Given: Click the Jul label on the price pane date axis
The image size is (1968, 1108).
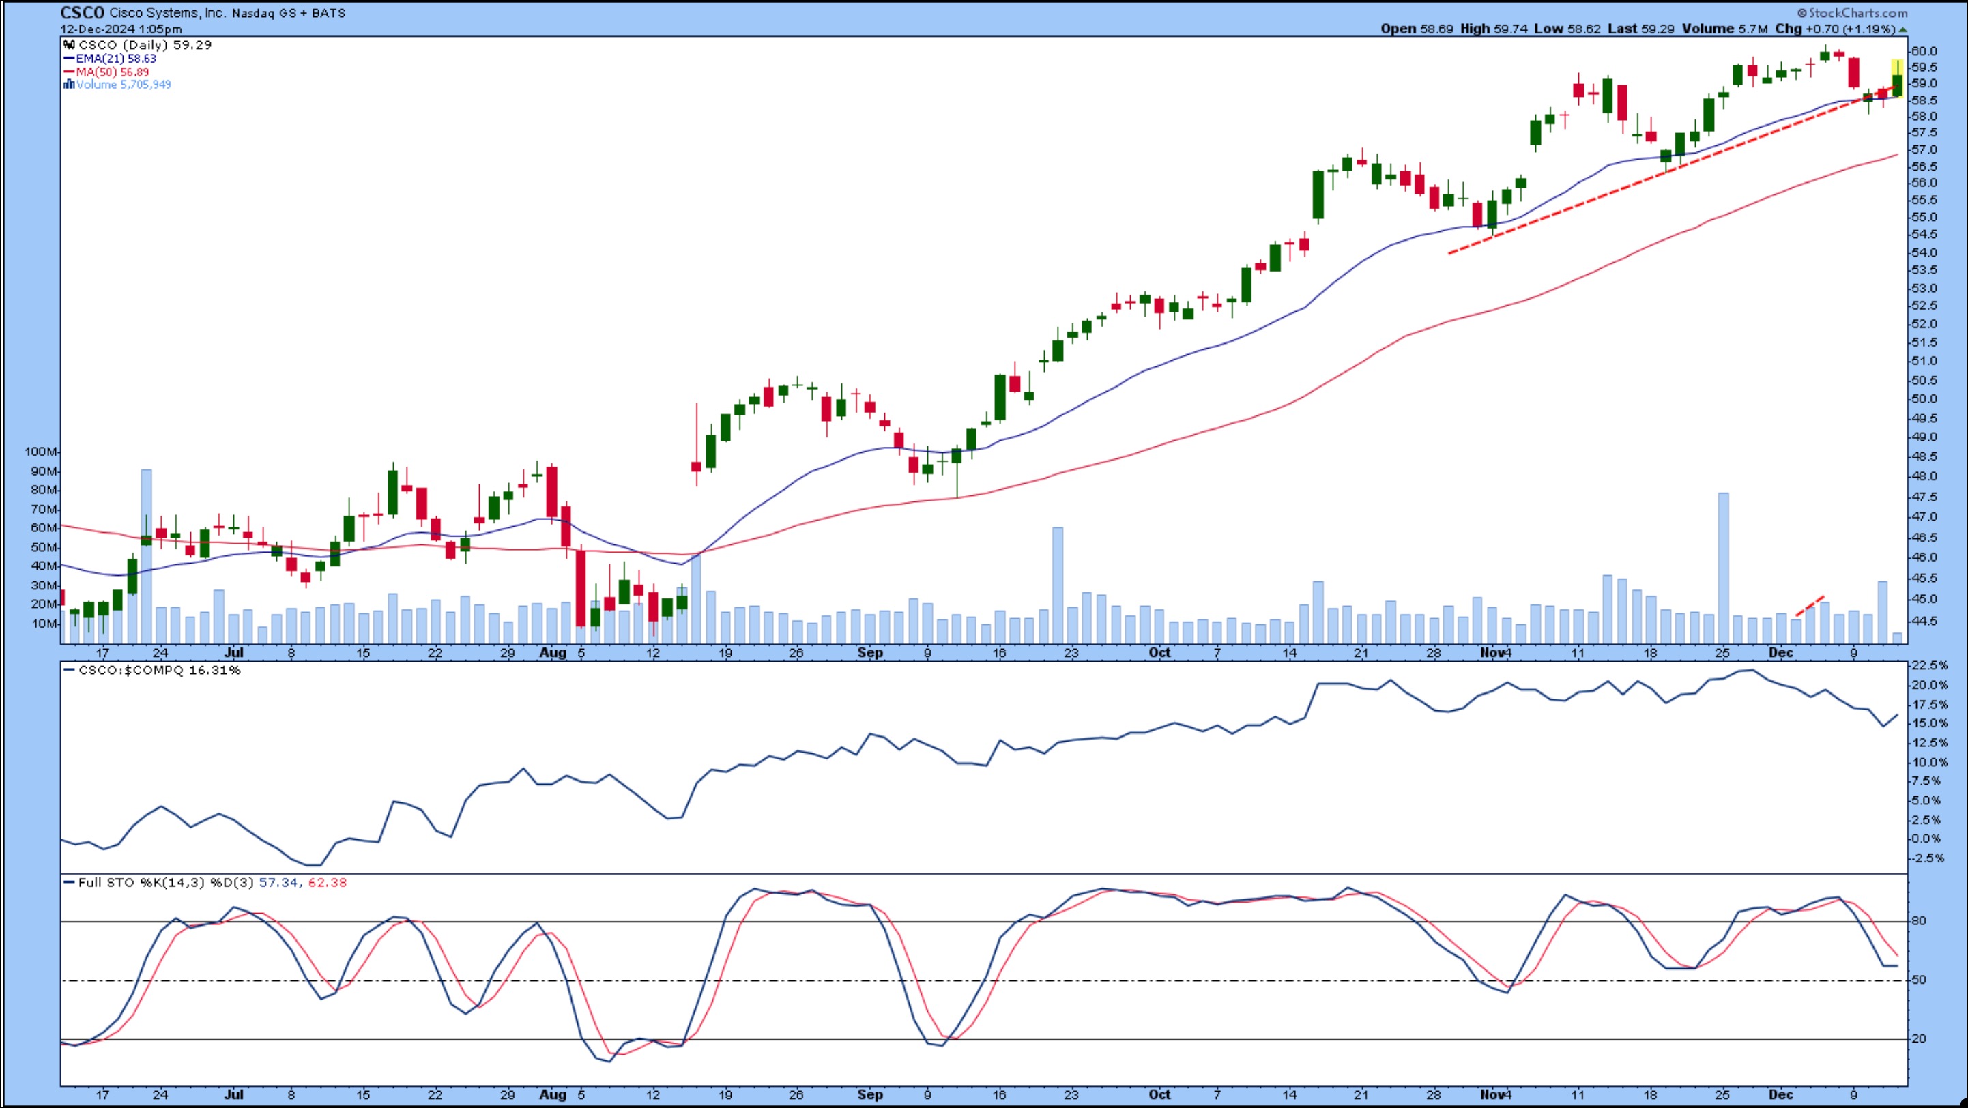Looking at the screenshot, I should pos(234,653).
